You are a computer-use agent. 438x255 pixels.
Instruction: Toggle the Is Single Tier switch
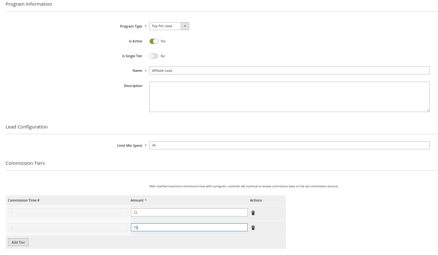click(154, 56)
